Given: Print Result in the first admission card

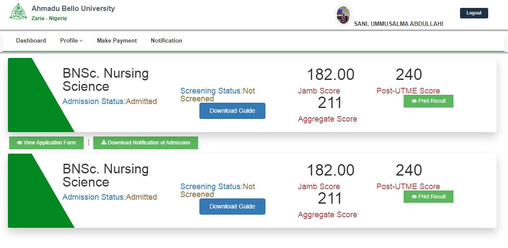Looking at the screenshot, I should [428, 101].
